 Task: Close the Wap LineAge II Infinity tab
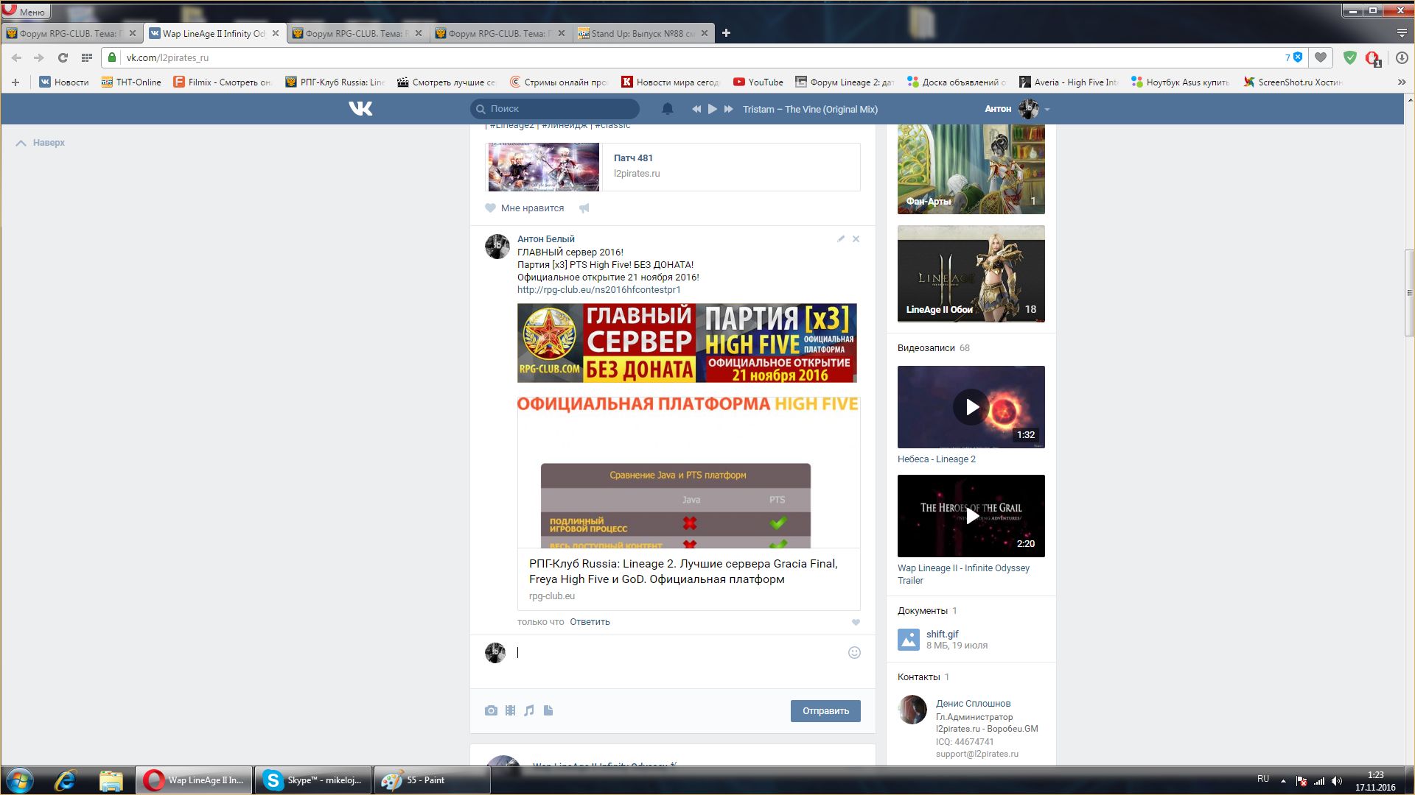pos(276,33)
